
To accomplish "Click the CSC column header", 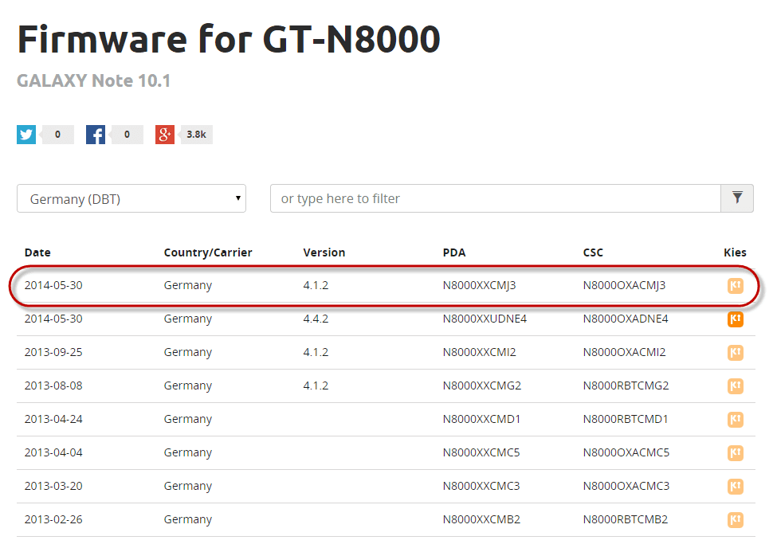I will coord(593,252).
